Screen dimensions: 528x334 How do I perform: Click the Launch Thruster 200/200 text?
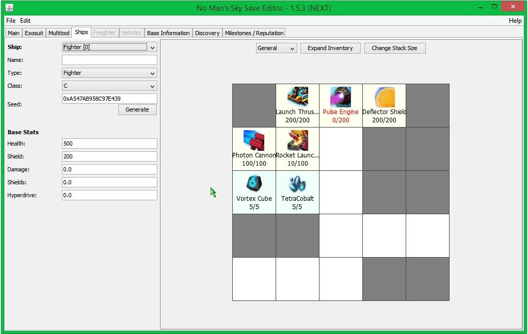click(x=297, y=120)
